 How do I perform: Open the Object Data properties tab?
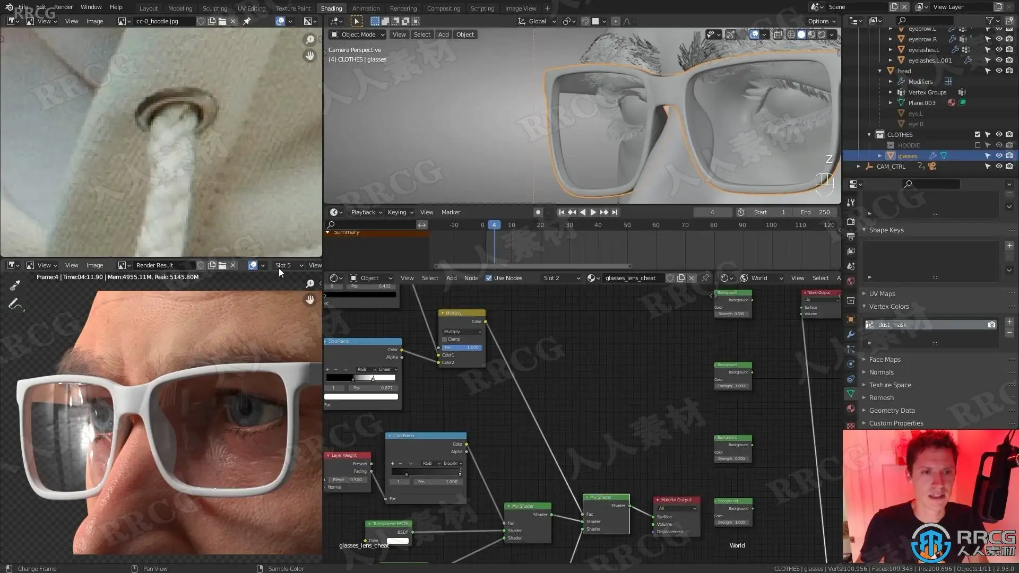click(851, 394)
